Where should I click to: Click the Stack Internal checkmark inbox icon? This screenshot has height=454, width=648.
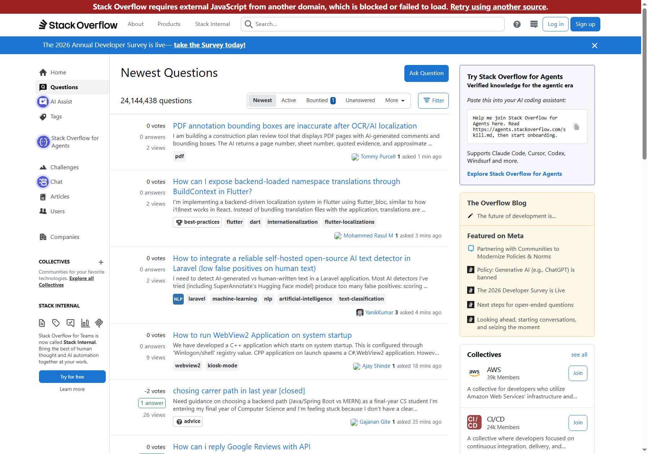[x=70, y=323]
